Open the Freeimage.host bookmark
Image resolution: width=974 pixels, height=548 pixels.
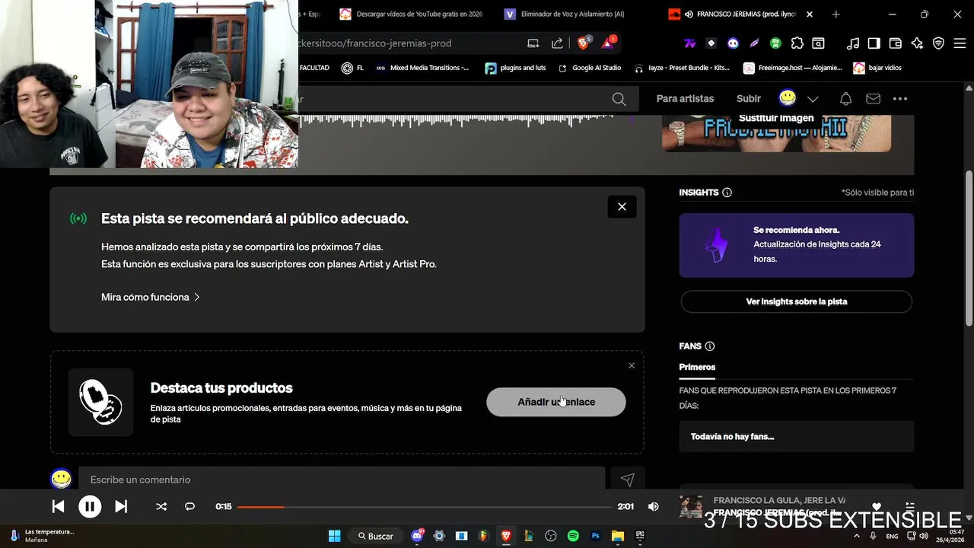[793, 68]
